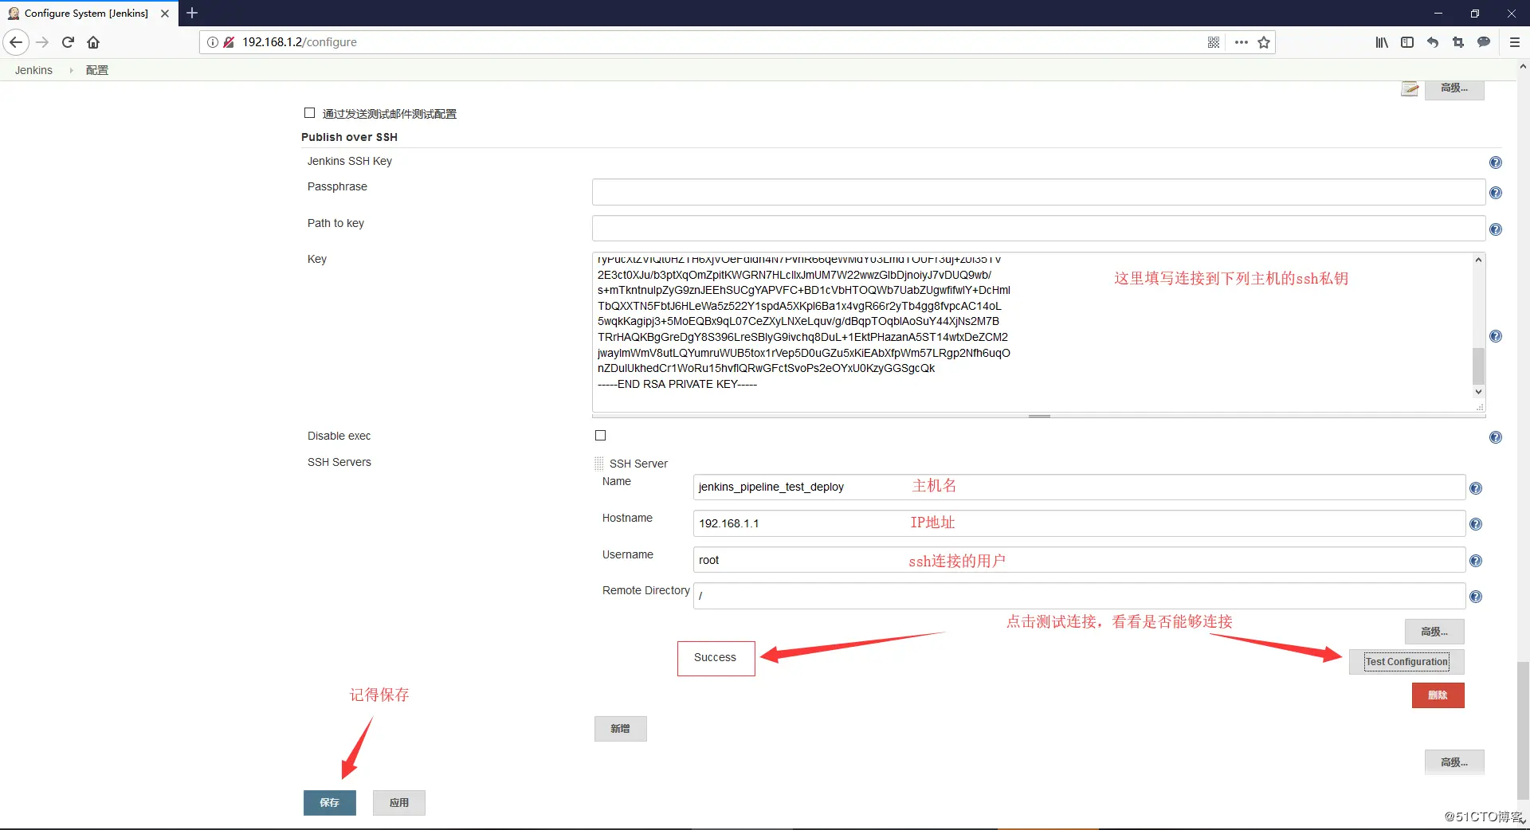The width and height of the screenshot is (1530, 830).
Task: Toggle the sidebar view icon
Action: click(1407, 42)
